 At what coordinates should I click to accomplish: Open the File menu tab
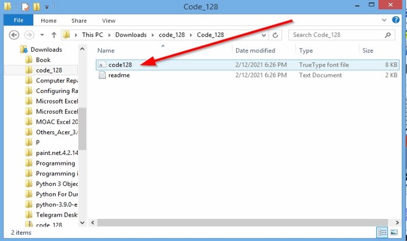click(19, 20)
